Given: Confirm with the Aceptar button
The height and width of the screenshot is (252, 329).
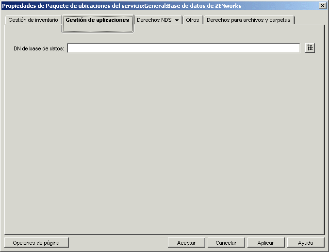Looking at the screenshot, I should 186,243.
